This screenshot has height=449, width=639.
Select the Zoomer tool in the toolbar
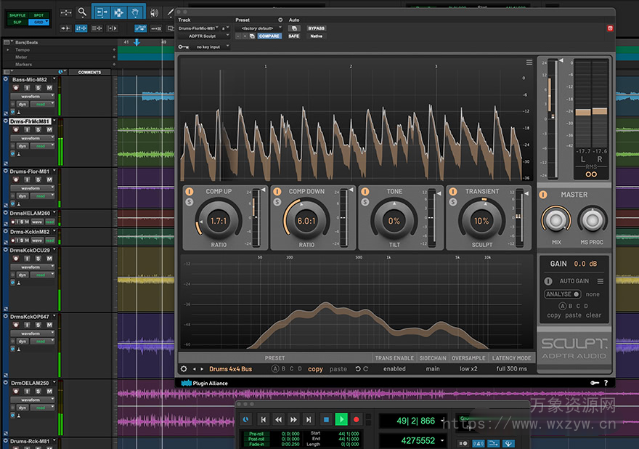tap(83, 12)
